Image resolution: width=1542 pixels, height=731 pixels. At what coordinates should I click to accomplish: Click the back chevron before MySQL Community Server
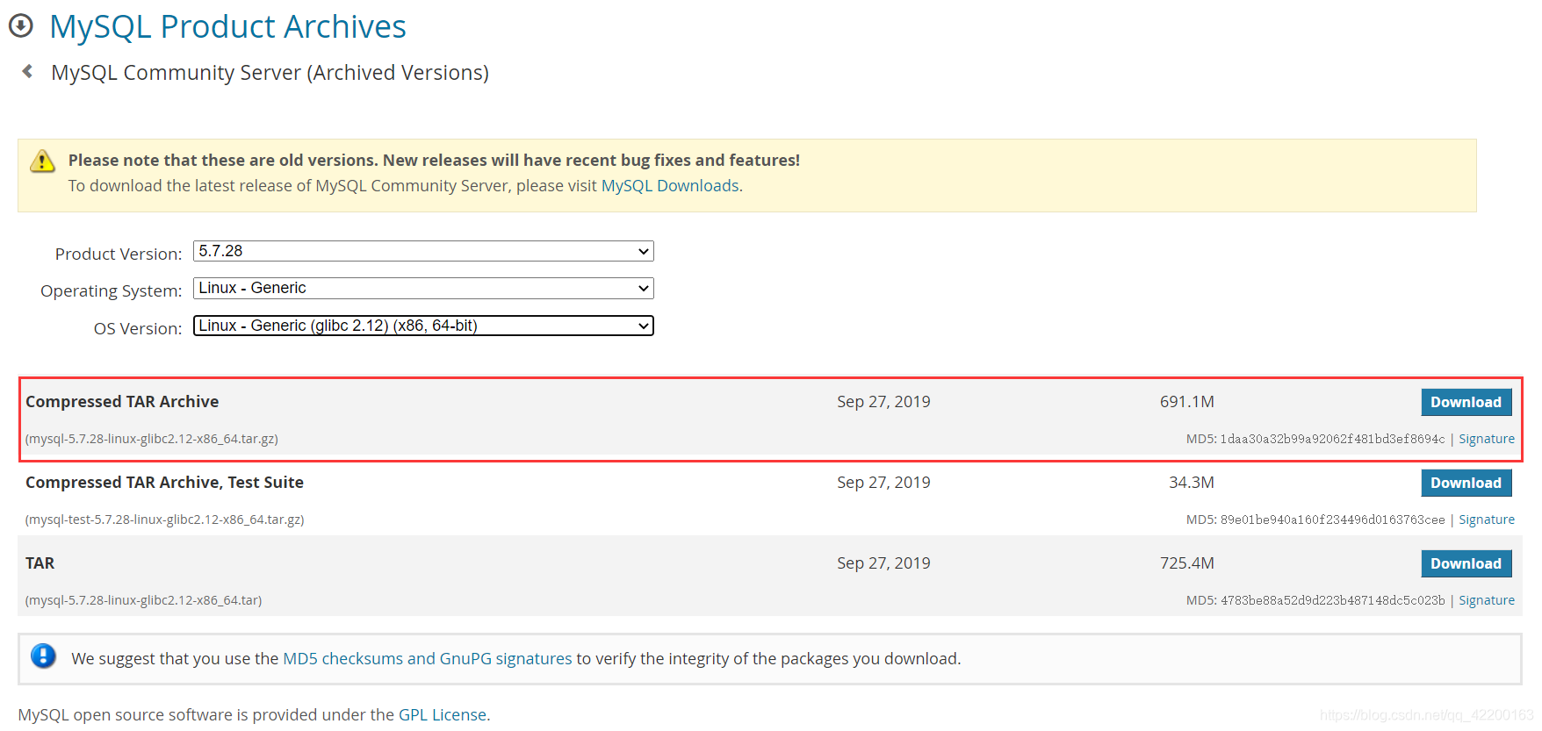tap(28, 71)
